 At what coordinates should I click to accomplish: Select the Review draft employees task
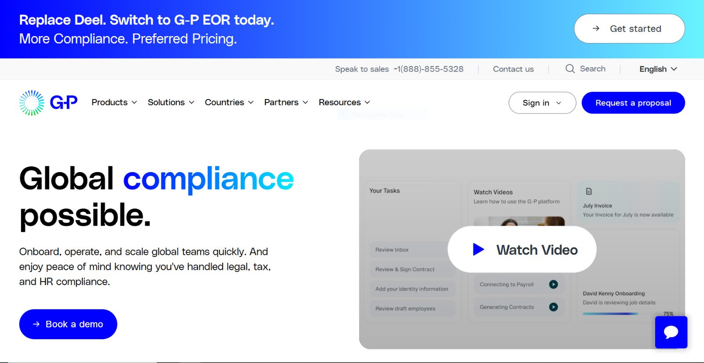pos(412,308)
